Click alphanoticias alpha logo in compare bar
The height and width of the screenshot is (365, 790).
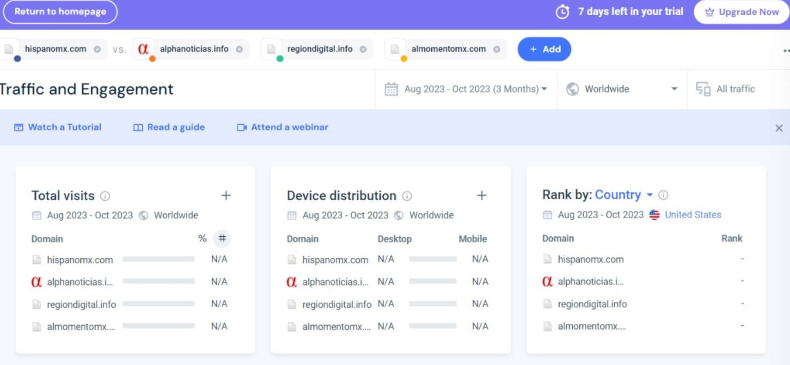(143, 49)
